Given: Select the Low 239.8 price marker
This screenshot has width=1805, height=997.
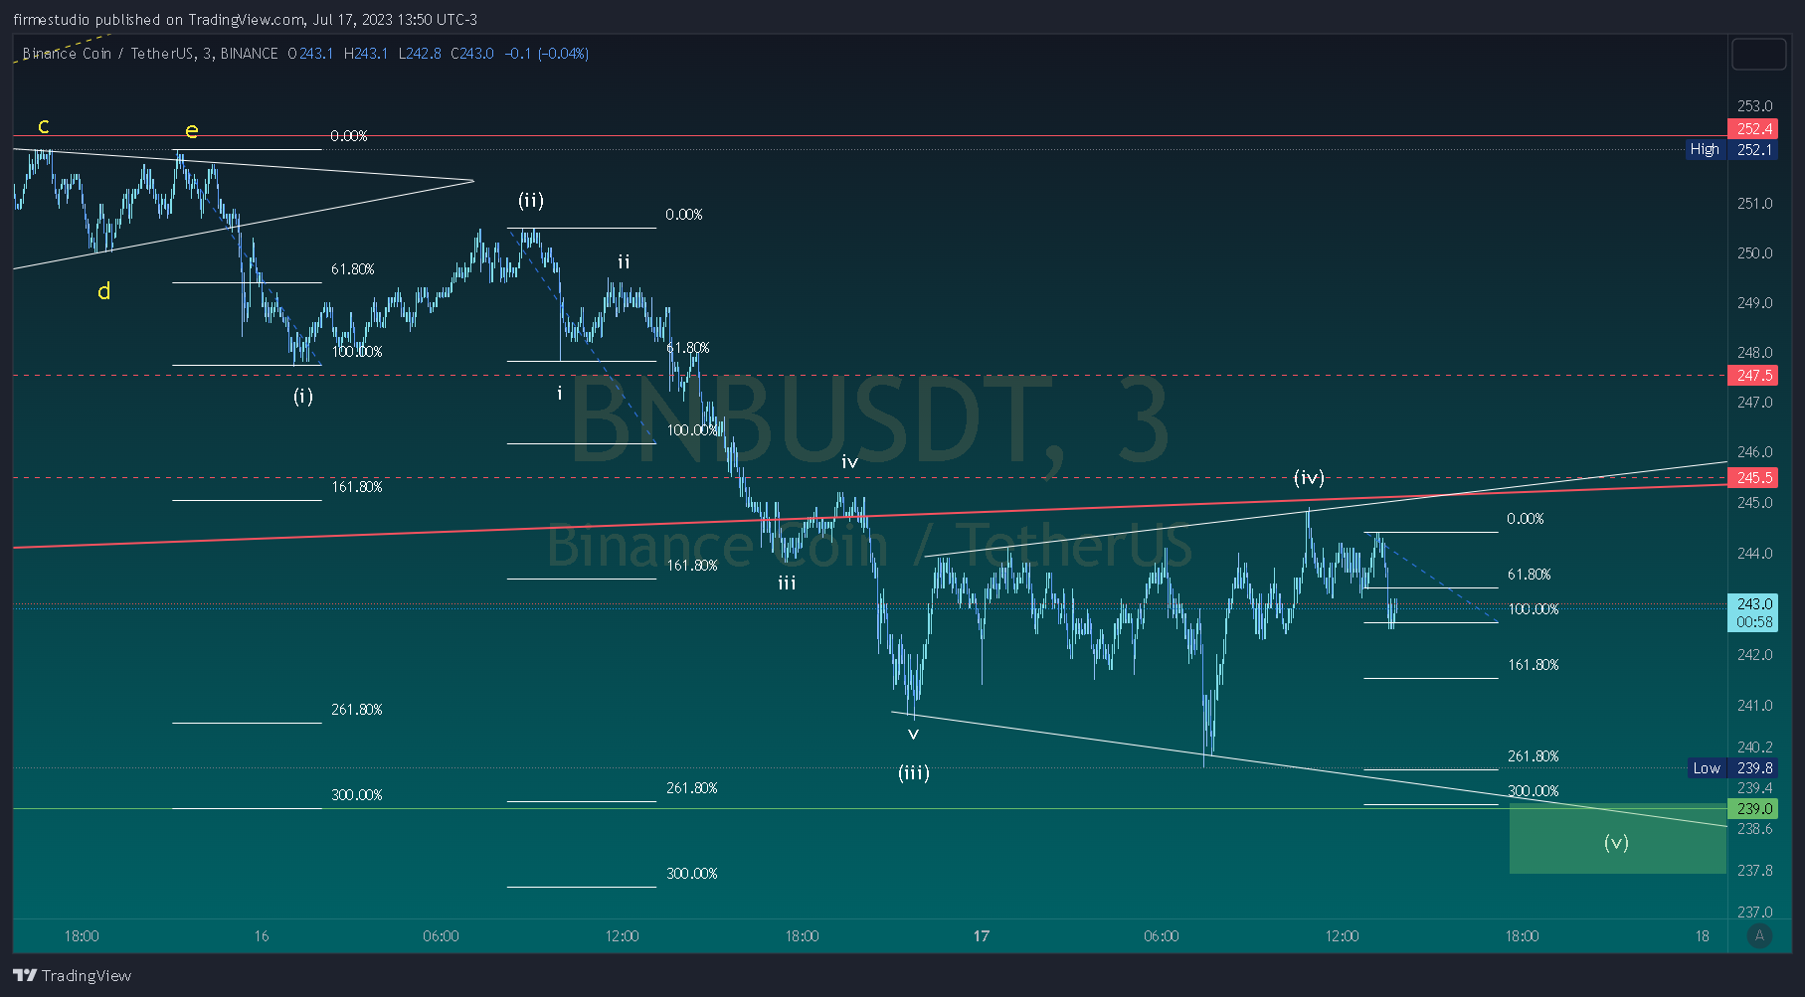Looking at the screenshot, I should [1732, 768].
